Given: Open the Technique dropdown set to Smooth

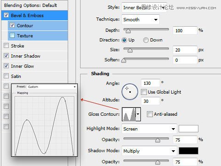Looking at the screenshot, I should (140, 19).
